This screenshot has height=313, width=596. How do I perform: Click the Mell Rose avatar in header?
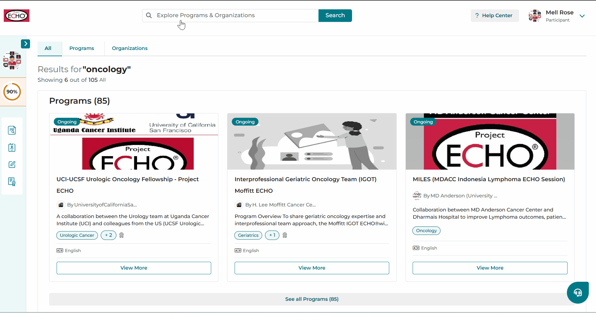click(x=535, y=16)
